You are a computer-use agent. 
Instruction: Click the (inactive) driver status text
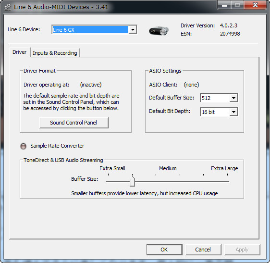pos(91,85)
